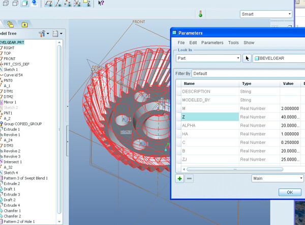Click the Intersect 1 feature icon
Image resolution: width=305 pixels, height=225 pixels.
click(1, 162)
